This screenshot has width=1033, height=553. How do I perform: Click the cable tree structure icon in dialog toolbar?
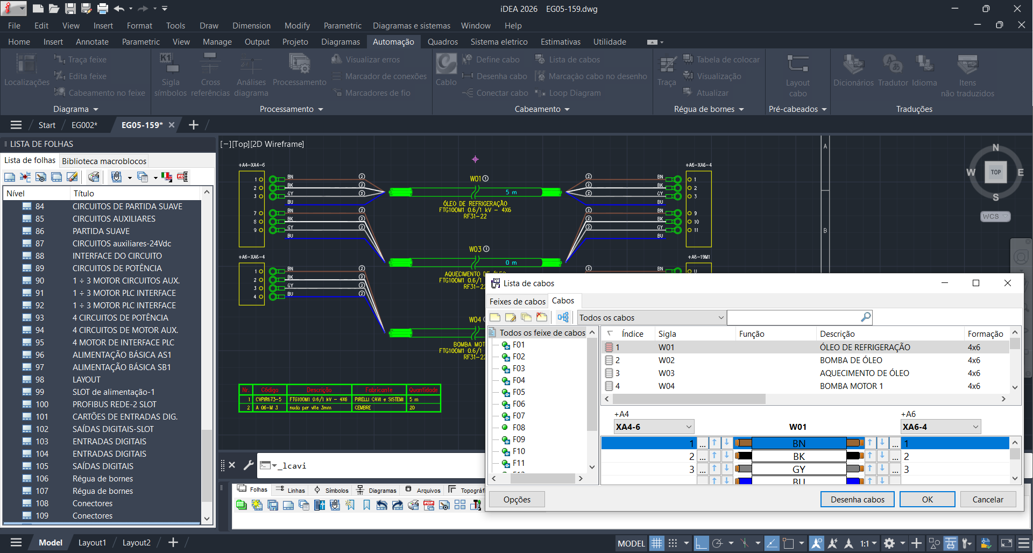(x=563, y=317)
